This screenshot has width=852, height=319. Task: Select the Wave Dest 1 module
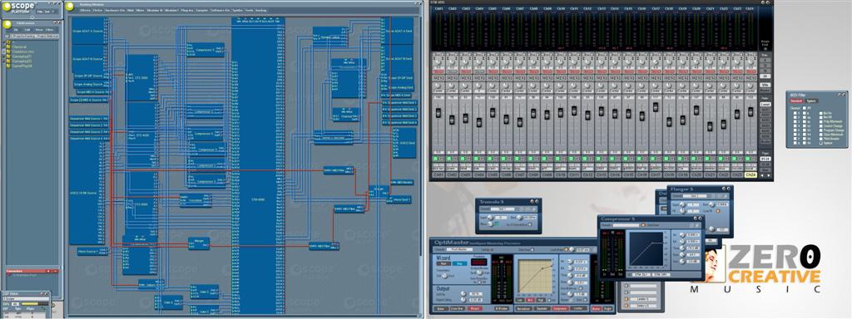tap(399, 199)
